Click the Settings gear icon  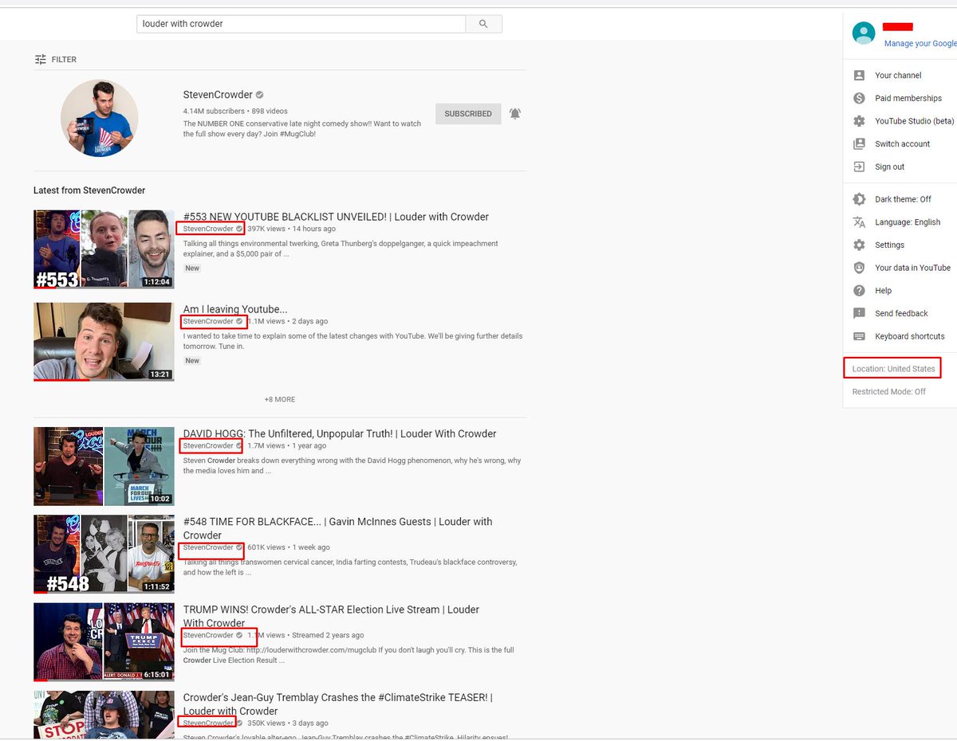point(859,245)
